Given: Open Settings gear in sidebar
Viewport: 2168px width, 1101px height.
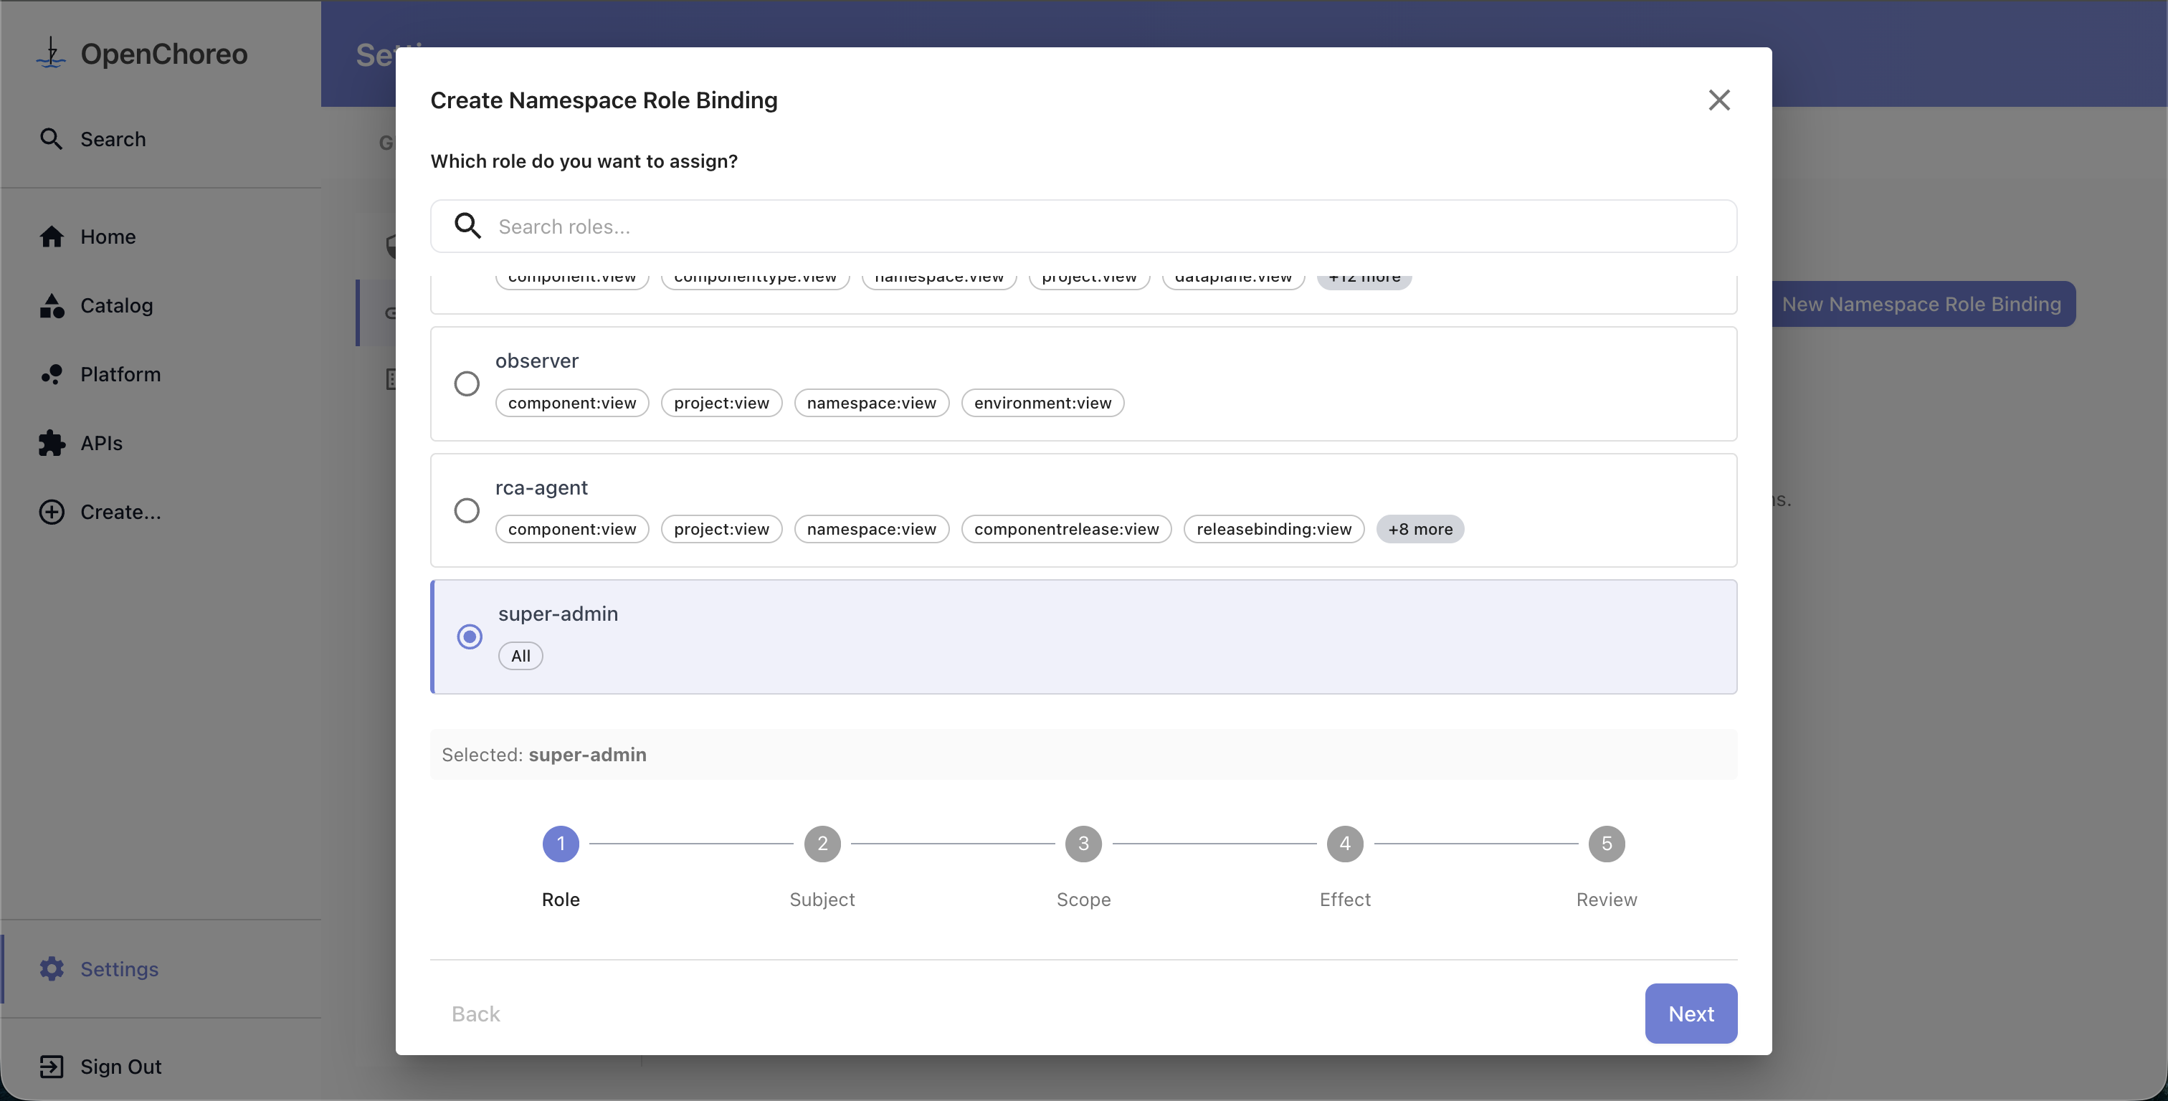Looking at the screenshot, I should pos(52,969).
